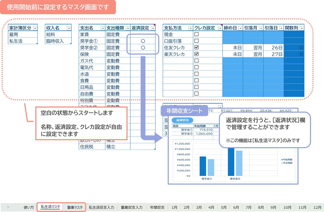324x212 pixels.
Task: Switch to the 12月 sheet tab
Action: [317, 208]
